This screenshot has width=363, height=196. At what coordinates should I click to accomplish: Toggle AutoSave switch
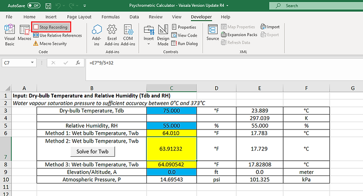(x=34, y=6)
